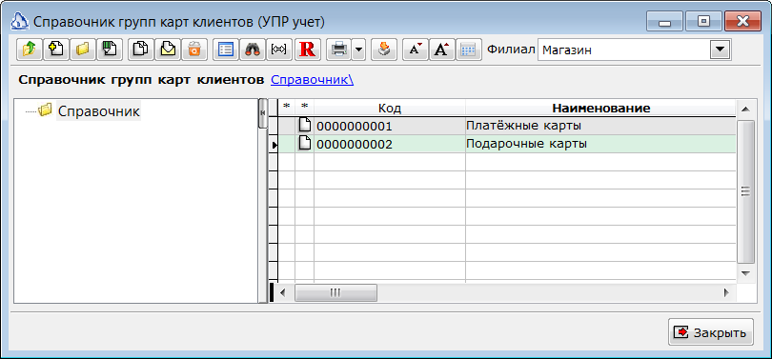Viewport: 772px width, 359px height.
Task: Click the copy record toolbar icon
Action: pyautogui.click(x=141, y=50)
